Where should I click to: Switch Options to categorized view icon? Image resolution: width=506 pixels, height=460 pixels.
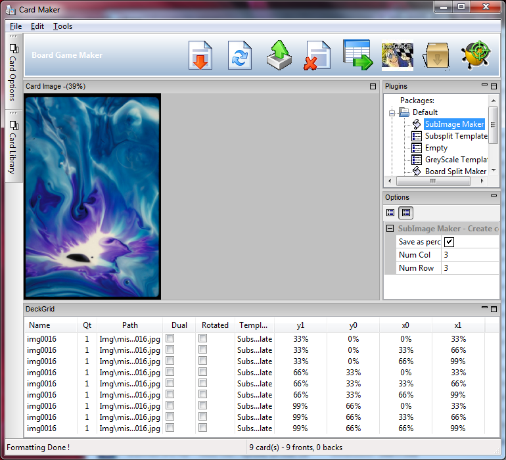coord(390,212)
